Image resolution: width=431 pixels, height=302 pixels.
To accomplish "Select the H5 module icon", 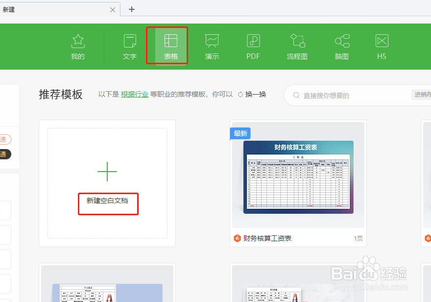I will (x=382, y=46).
